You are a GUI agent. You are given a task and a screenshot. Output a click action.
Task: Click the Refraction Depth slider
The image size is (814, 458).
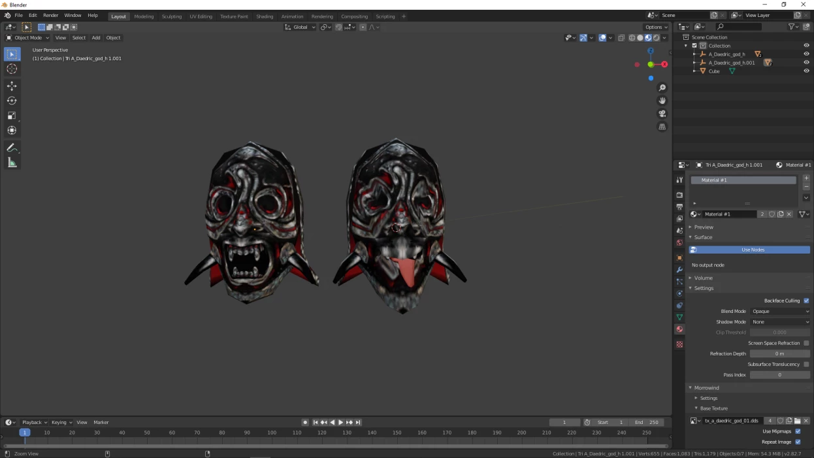click(x=780, y=354)
